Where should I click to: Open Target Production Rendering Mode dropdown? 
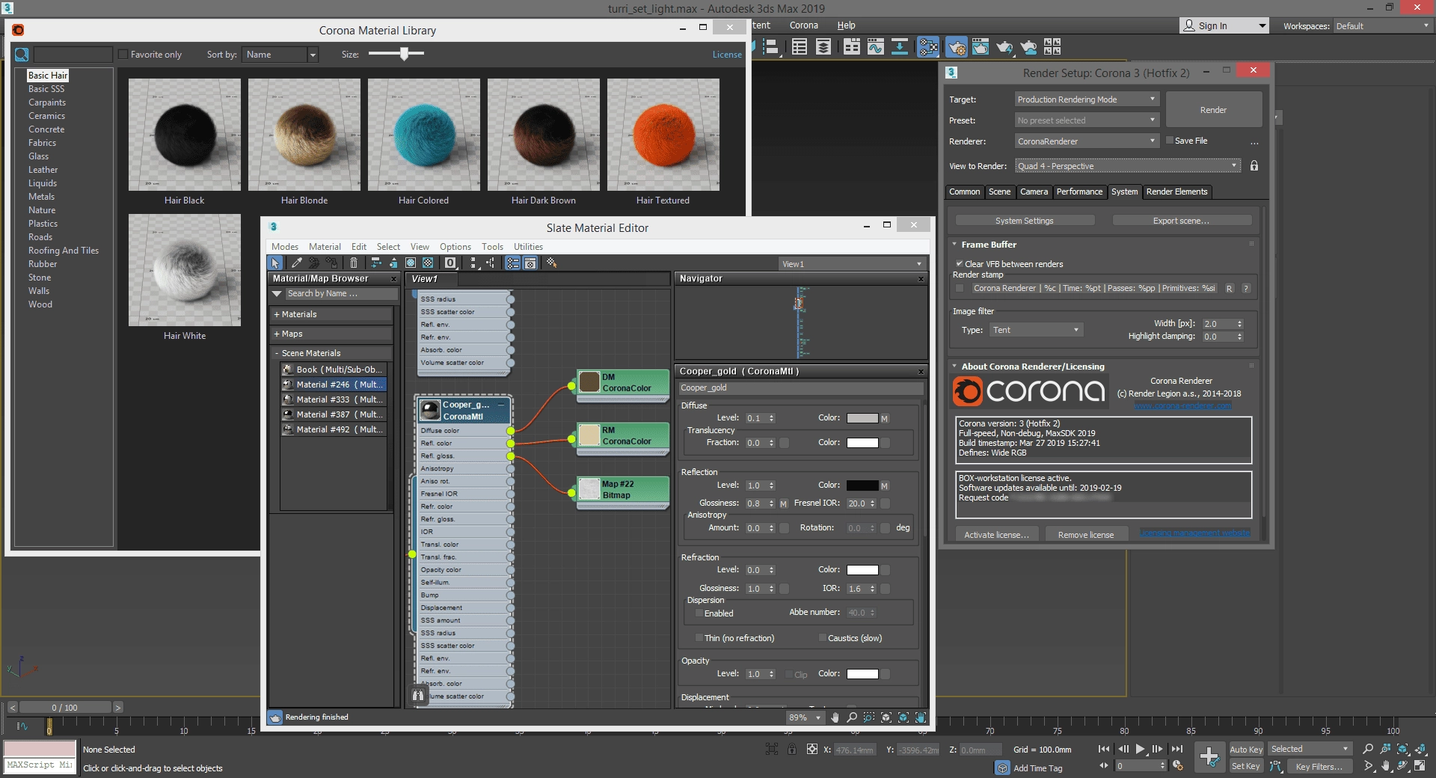coord(1086,99)
